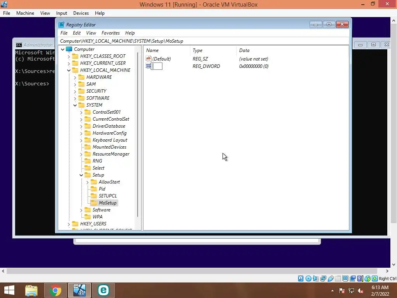Select the RNG key
Screen dimensions: 397x298
point(97,161)
